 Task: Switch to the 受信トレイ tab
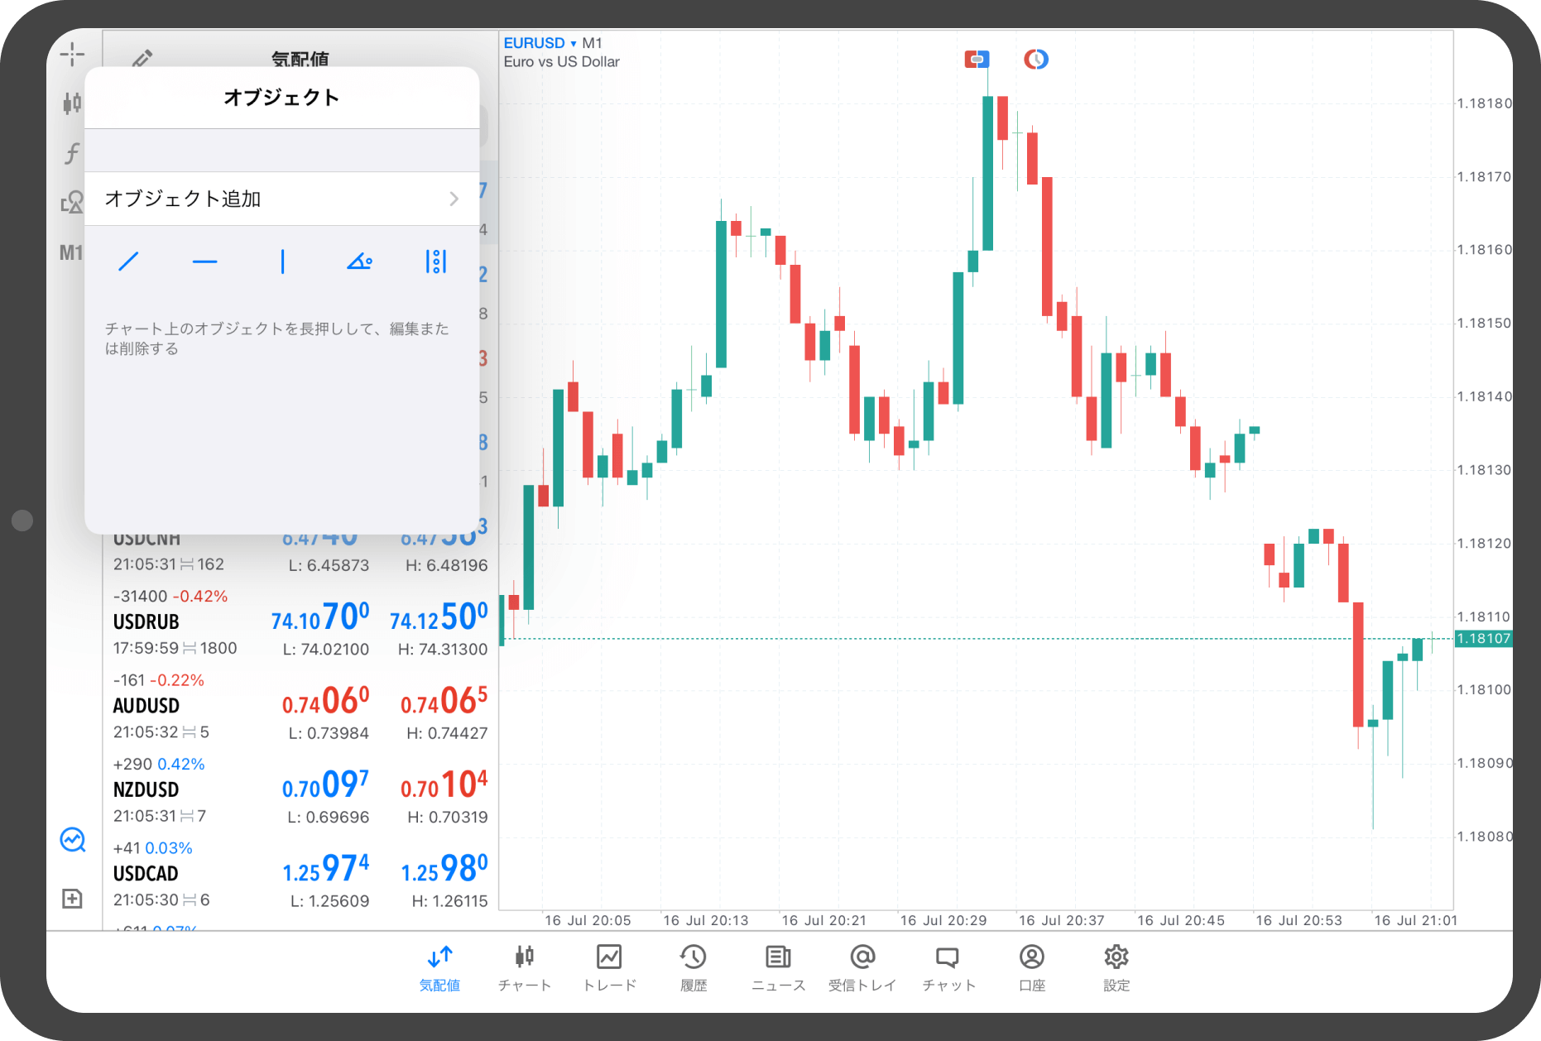point(862,968)
